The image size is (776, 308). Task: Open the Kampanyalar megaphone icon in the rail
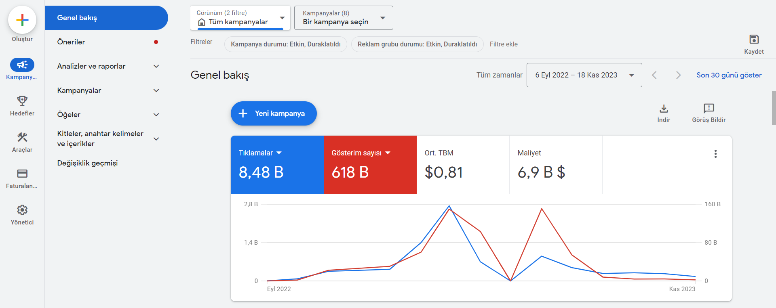tap(22, 65)
